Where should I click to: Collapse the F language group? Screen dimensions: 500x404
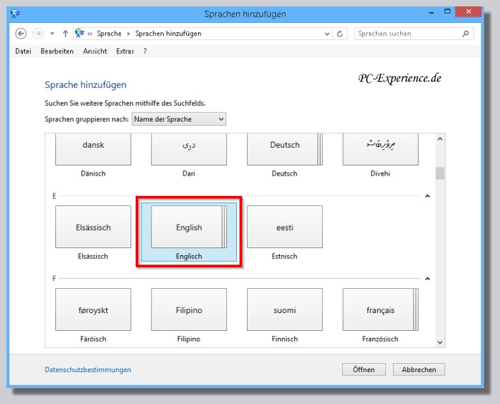[x=427, y=279]
